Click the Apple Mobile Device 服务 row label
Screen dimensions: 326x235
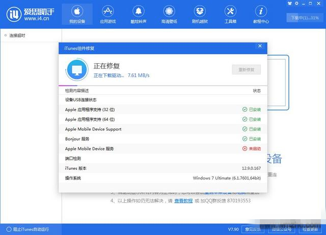pyautogui.click(x=90, y=149)
